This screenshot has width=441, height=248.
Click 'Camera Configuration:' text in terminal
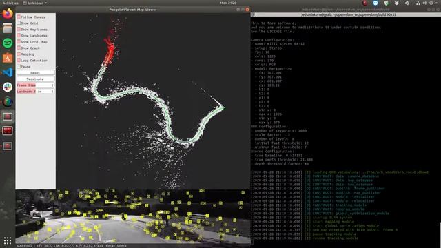pos(272,40)
